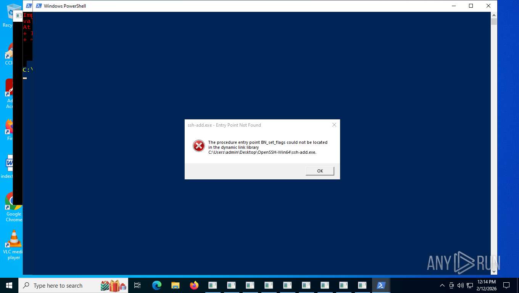Select the Firefox desktop shortcut

[8, 130]
